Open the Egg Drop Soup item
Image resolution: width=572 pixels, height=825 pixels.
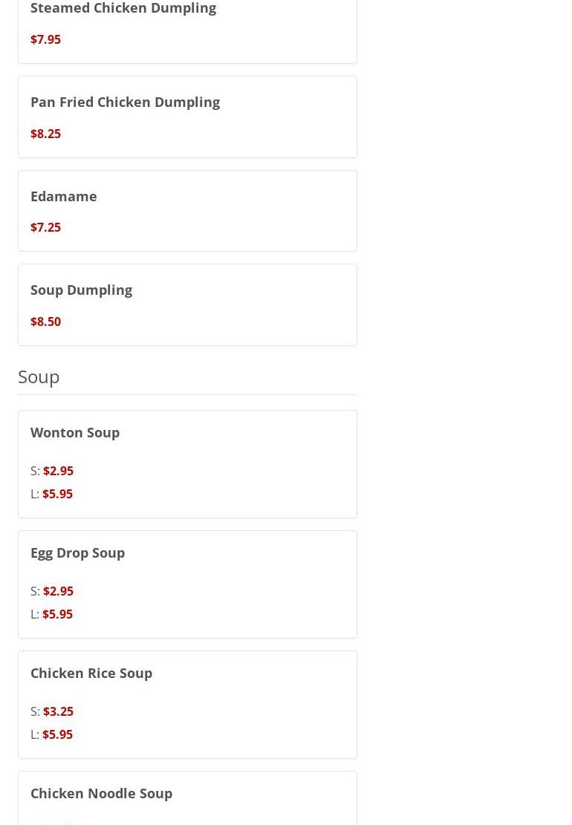[x=77, y=552]
